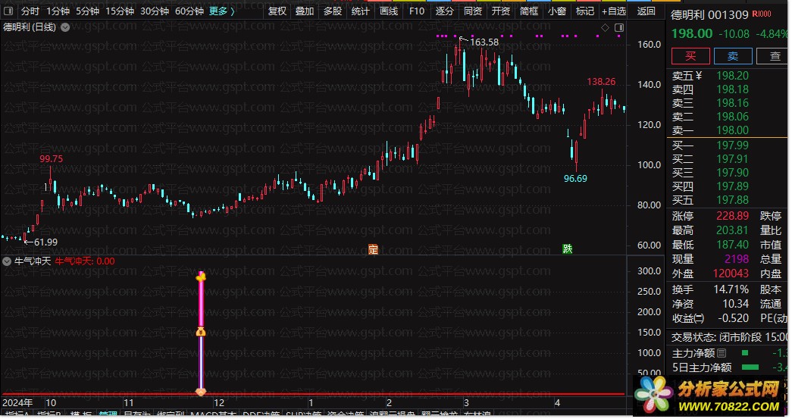Click the red 买 button
This screenshot has height=419, width=792.
pos(690,56)
